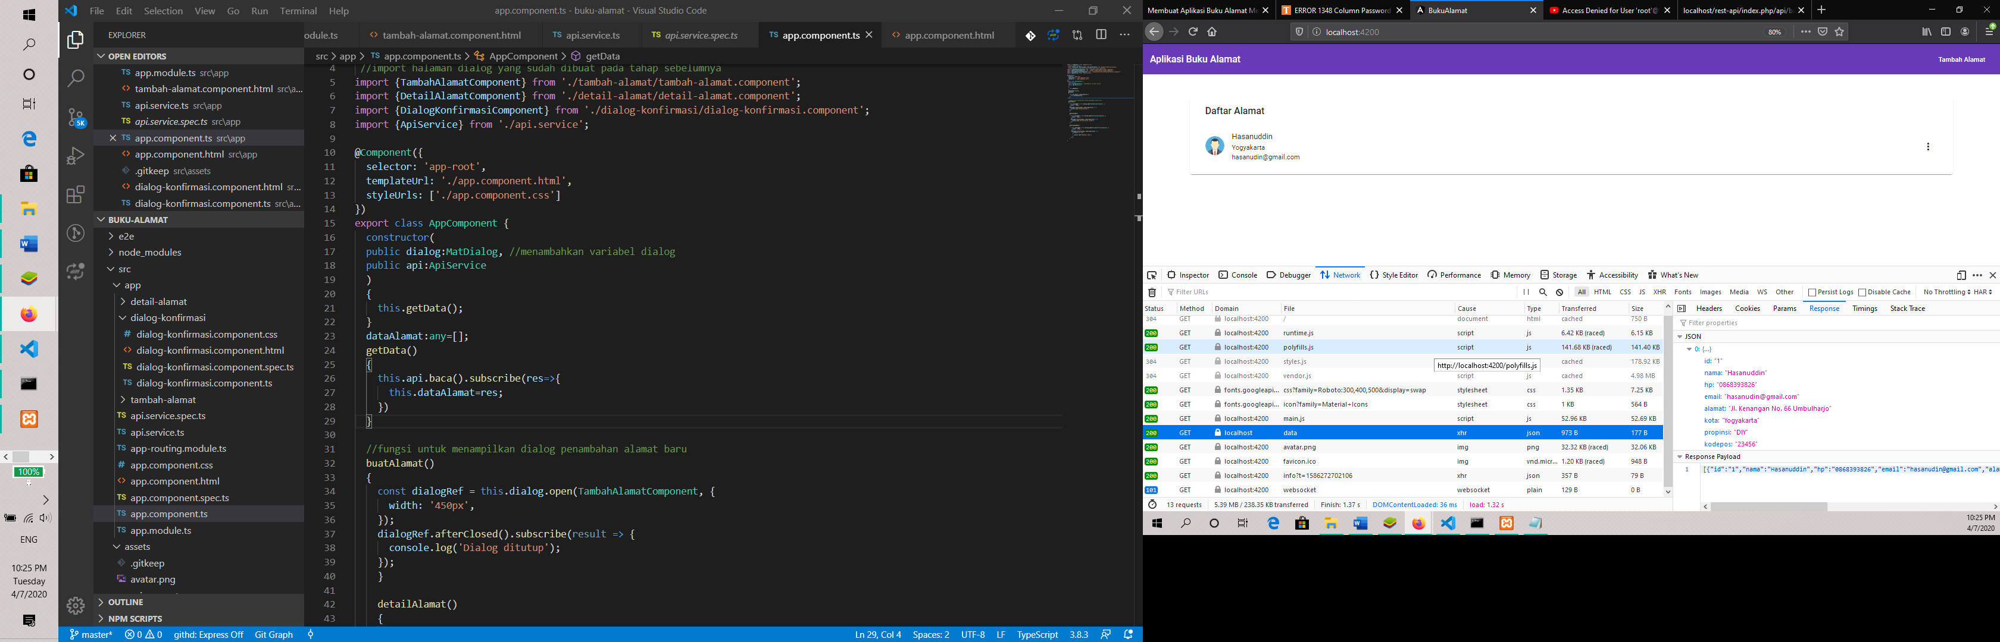Toggle the network details sidebar pane icon
Image resolution: width=2000 pixels, height=642 pixels.
pyautogui.click(x=1682, y=309)
